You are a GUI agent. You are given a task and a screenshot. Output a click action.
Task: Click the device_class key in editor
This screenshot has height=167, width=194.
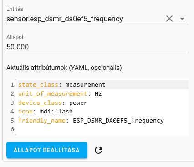point(40,103)
